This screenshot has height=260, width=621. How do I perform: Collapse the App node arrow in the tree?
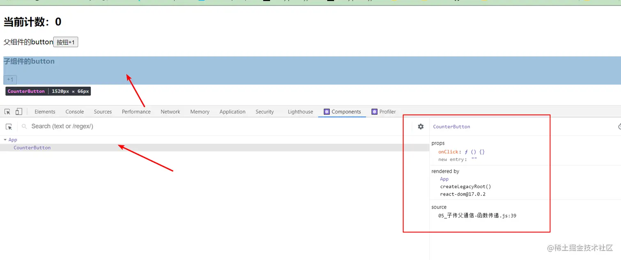pyautogui.click(x=5, y=140)
